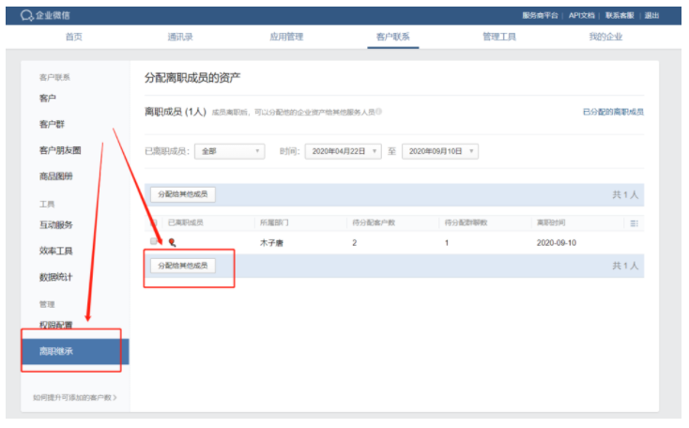689x428 pixels.
Task: Click the 企业微信 logo icon
Action: [x=26, y=16]
